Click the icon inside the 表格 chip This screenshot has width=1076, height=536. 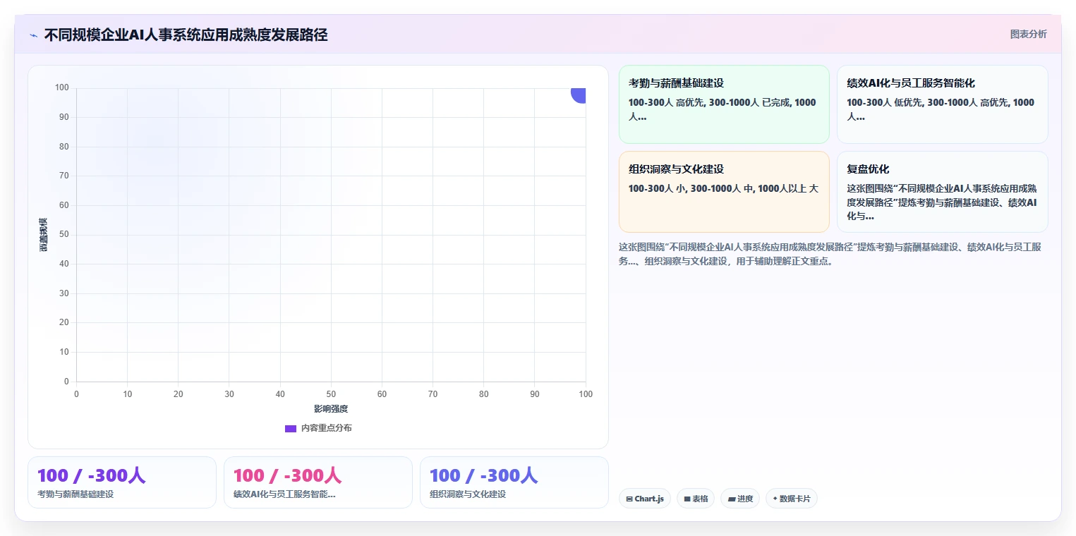click(x=687, y=499)
